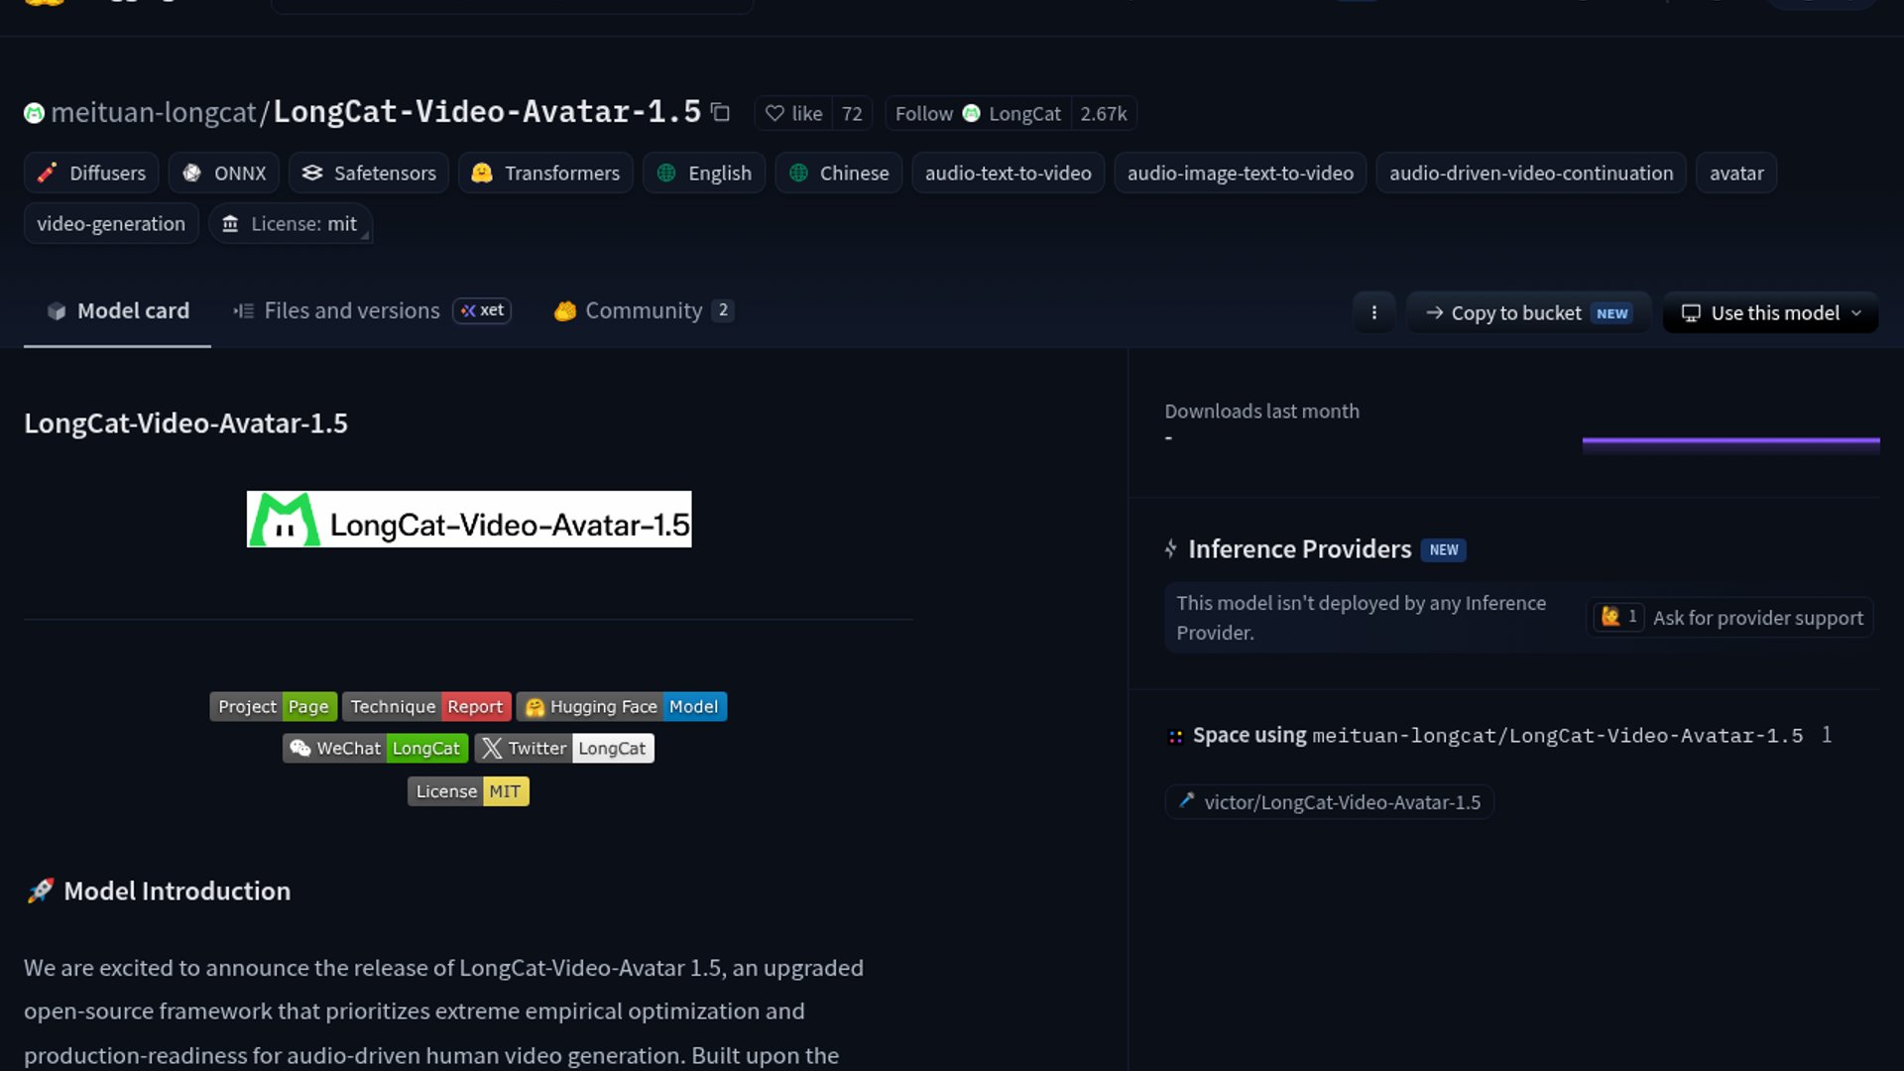Click the LongCat-Video-Avatar-1.5 page heading
The image size is (1904, 1071).
185,423
